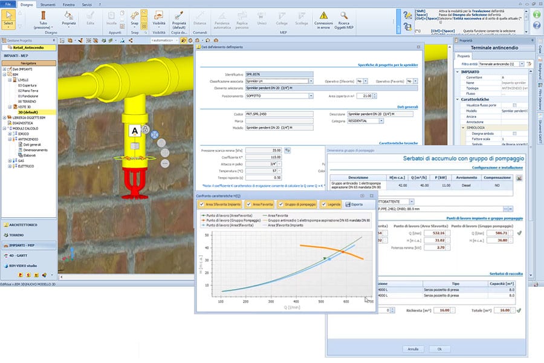The image size is (544, 363).
Task: Open the Operativo (Favorito) dropdown
Action: coord(415,81)
